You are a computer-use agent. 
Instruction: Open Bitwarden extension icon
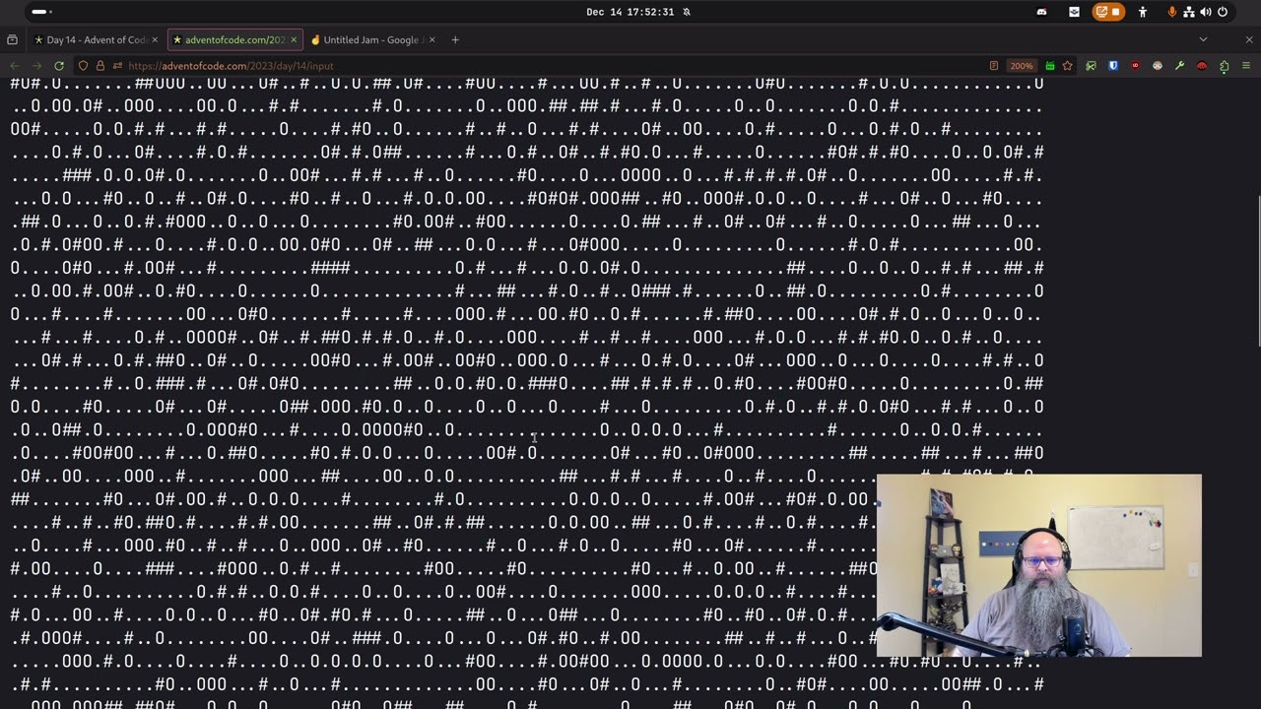[x=1113, y=66]
